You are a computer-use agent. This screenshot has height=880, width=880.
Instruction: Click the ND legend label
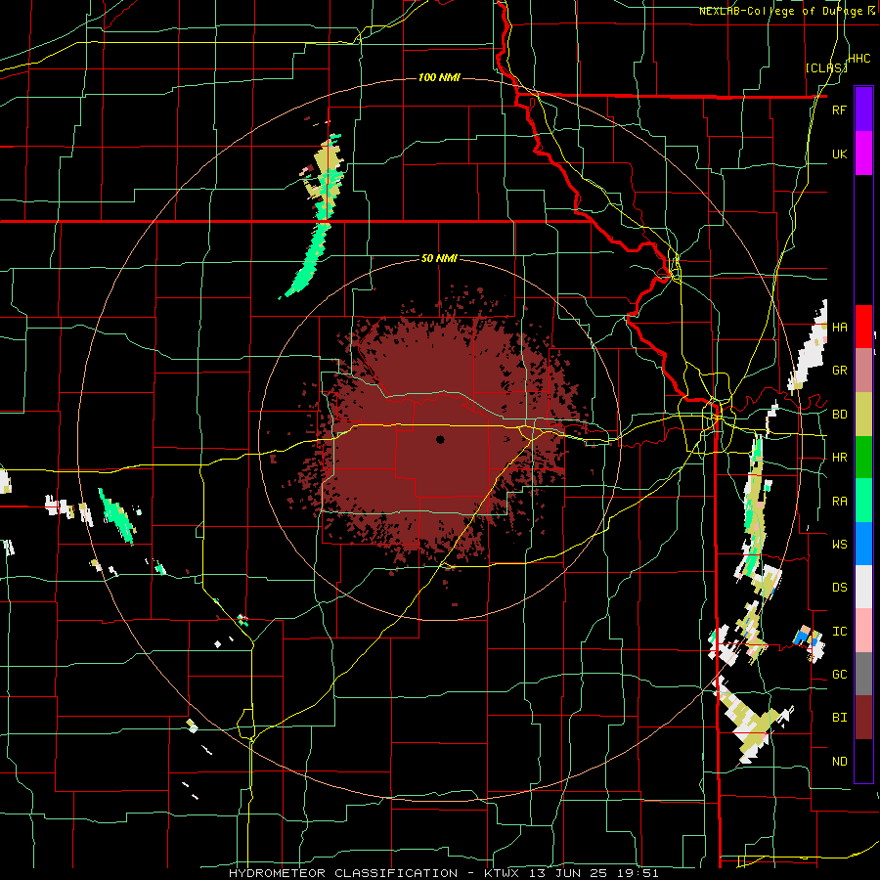click(839, 762)
